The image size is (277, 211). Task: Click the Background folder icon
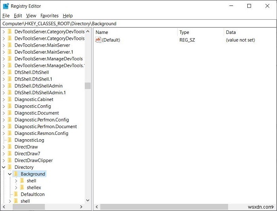pyautogui.click(x=16, y=174)
